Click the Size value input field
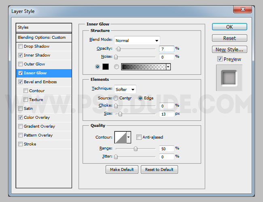This screenshot has height=202, width=263. [x=166, y=114]
